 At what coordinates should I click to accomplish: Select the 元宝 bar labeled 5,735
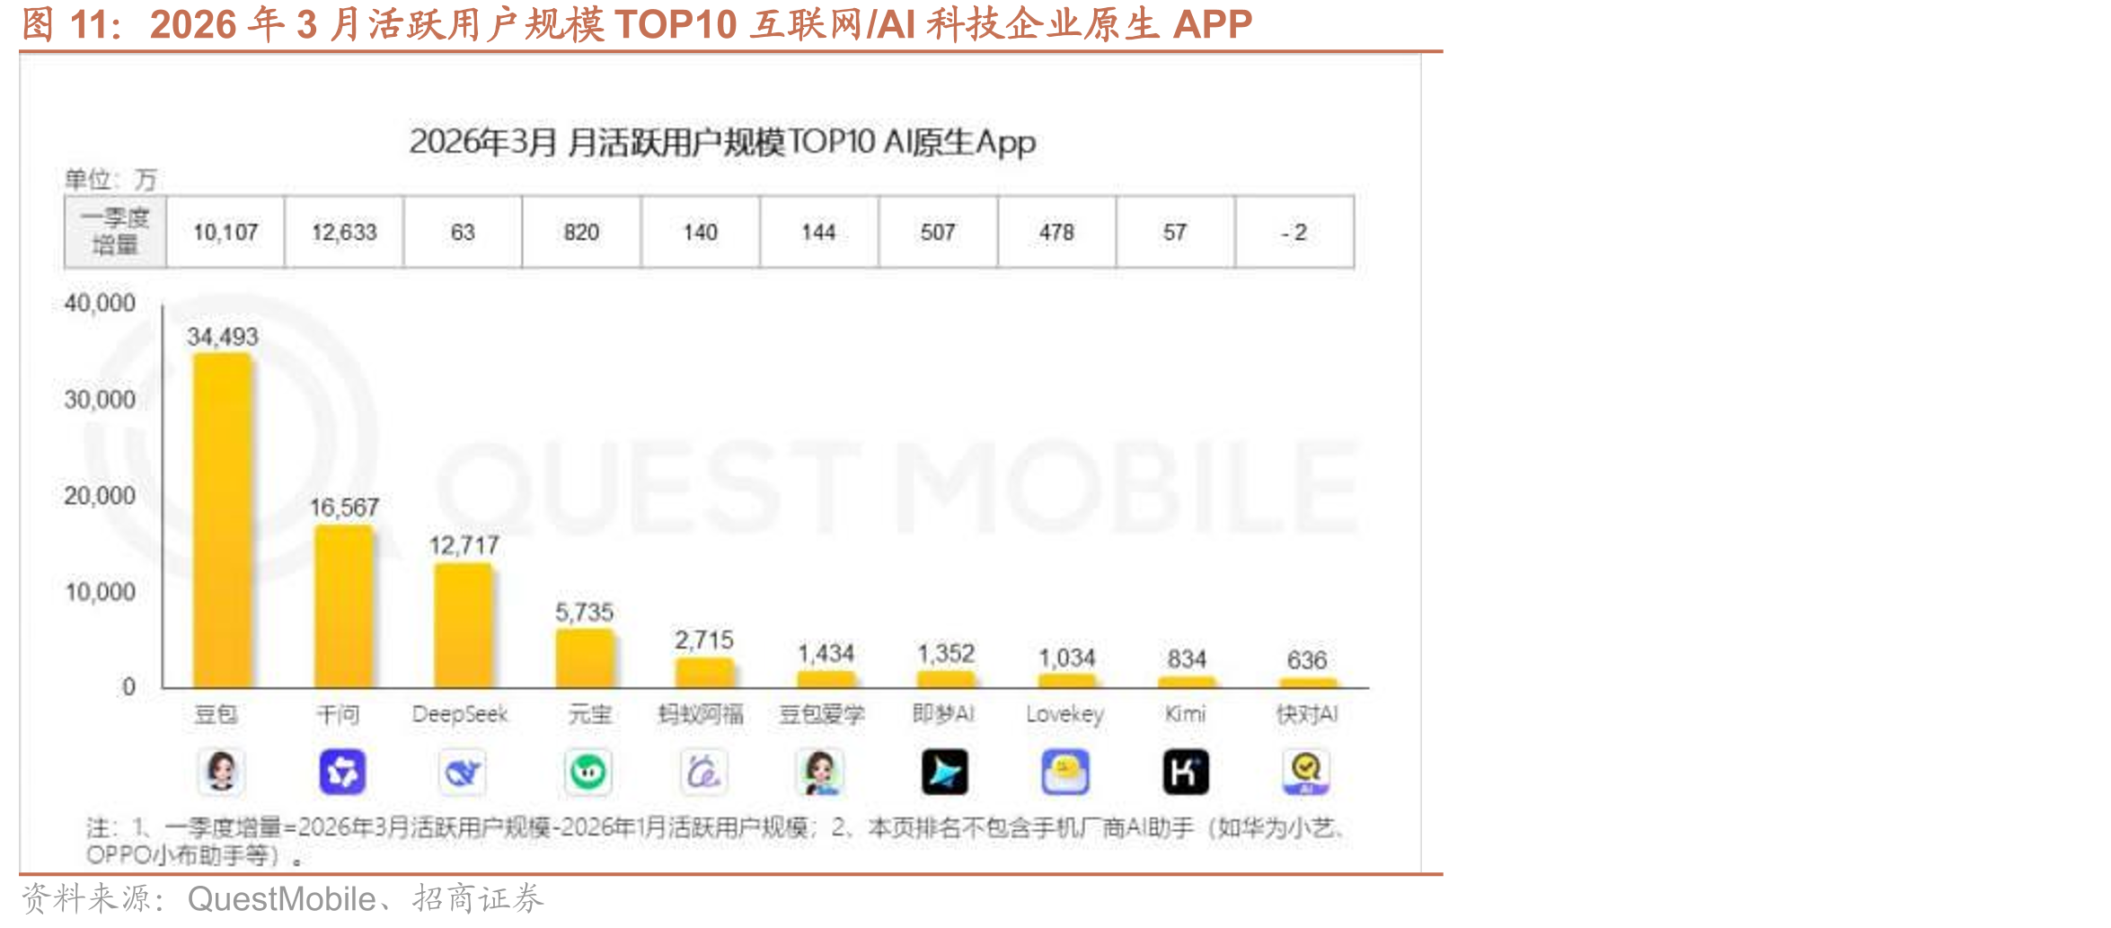coord(585,659)
